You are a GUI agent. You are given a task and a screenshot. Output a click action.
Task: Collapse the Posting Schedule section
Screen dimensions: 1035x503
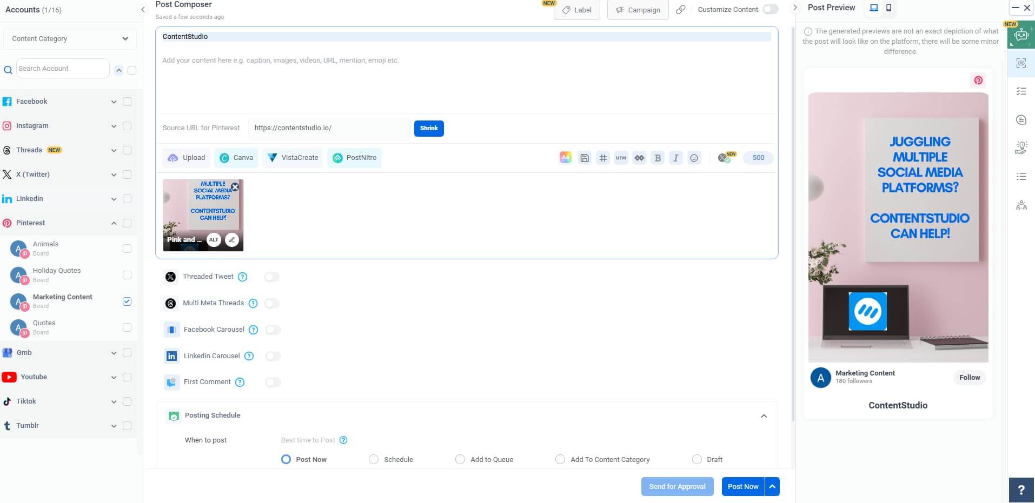[x=764, y=416]
